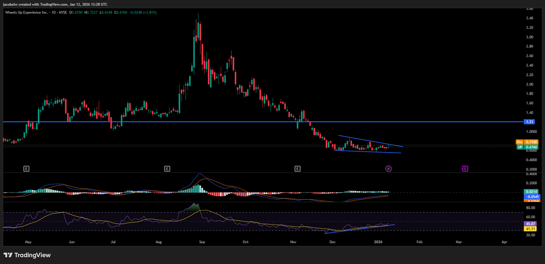Click the Jul label on the time axis
The image size is (545, 264).
pos(114,242)
